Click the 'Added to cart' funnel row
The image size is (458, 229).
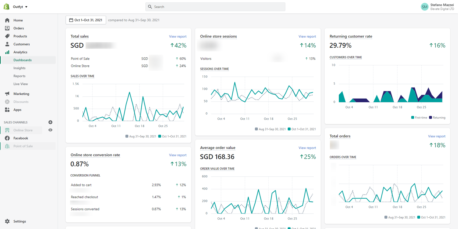click(x=128, y=185)
